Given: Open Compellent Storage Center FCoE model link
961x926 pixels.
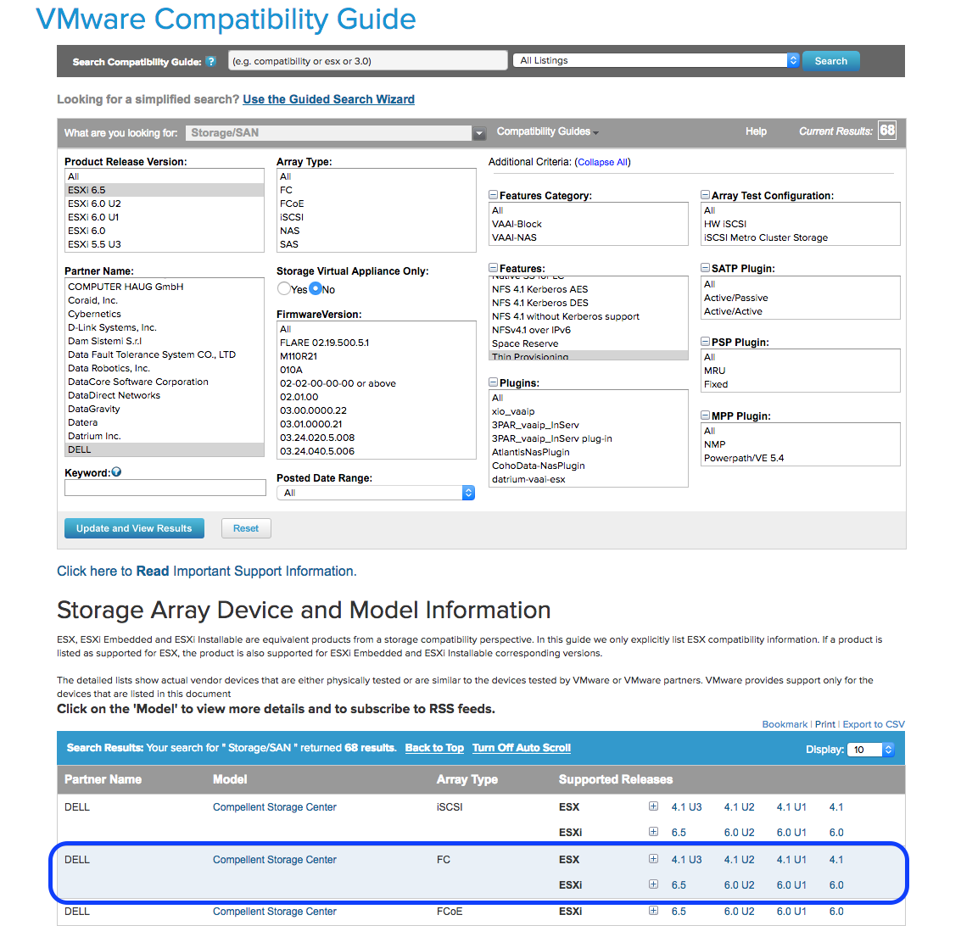Looking at the screenshot, I should tap(275, 912).
